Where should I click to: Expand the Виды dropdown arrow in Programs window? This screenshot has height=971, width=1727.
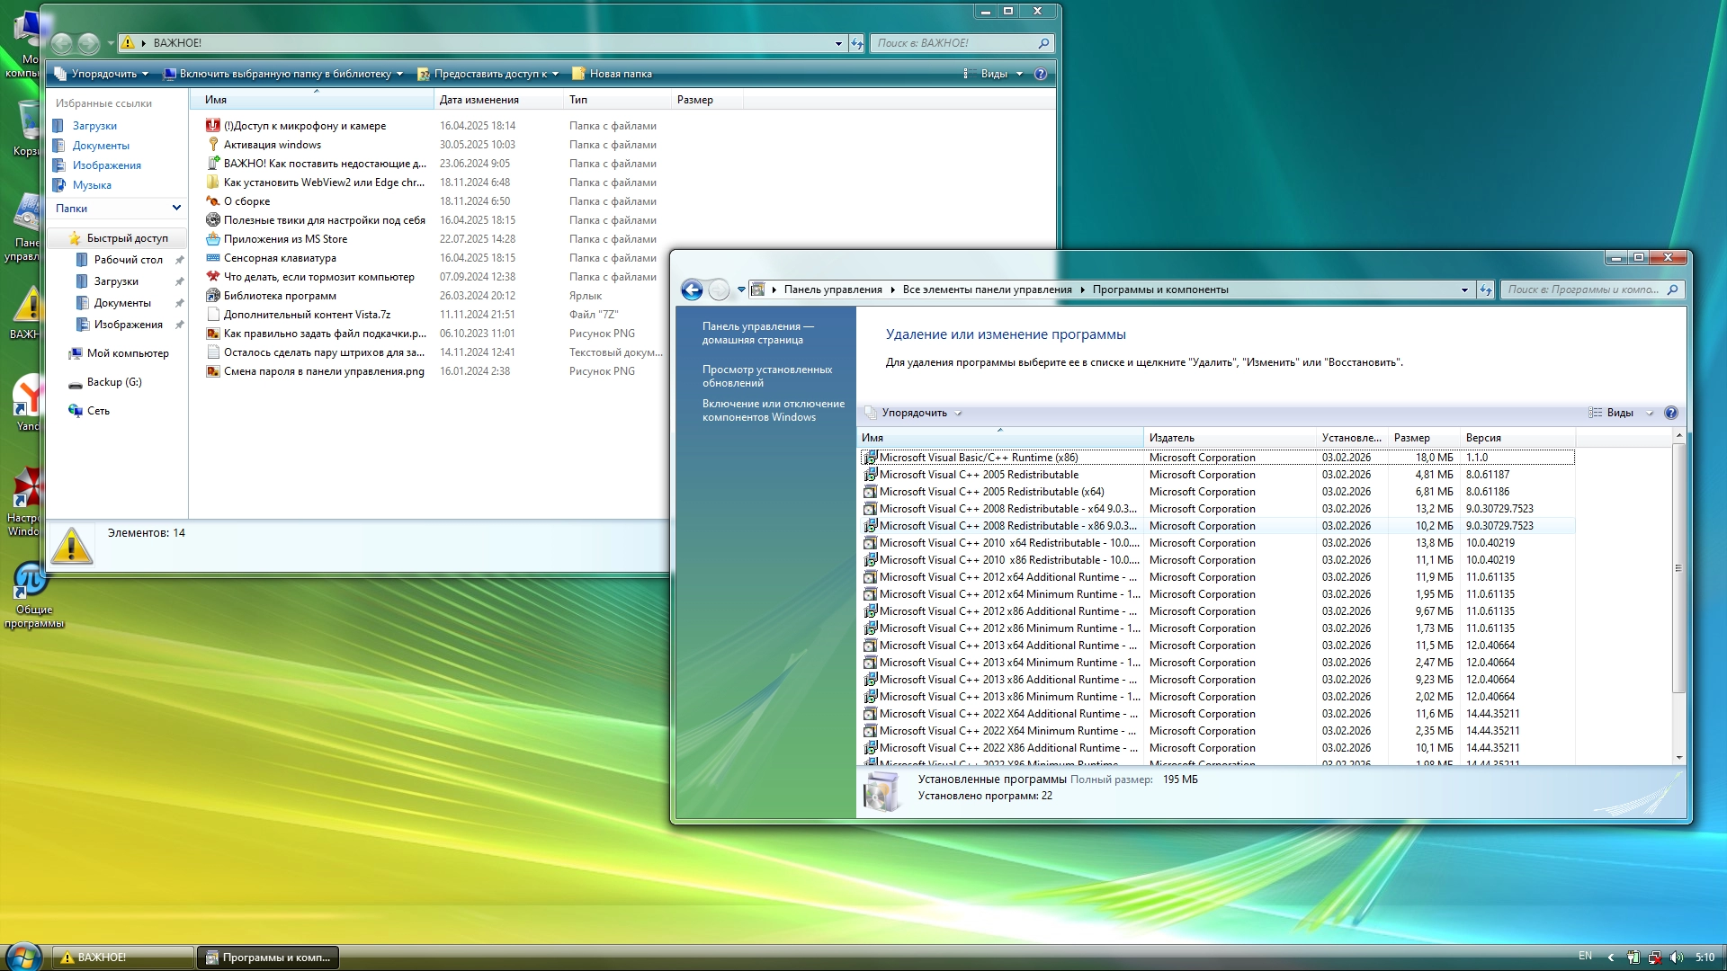point(1650,413)
